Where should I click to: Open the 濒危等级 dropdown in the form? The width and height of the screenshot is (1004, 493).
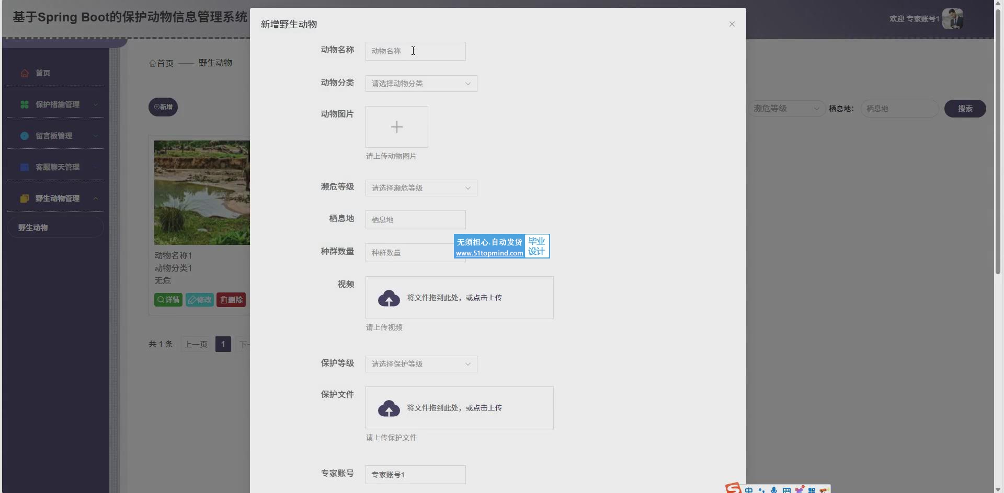(421, 188)
